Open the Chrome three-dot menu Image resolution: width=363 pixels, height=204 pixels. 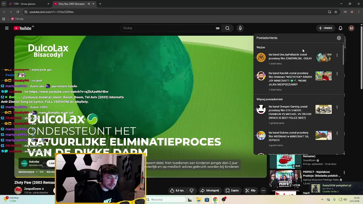point(358,12)
